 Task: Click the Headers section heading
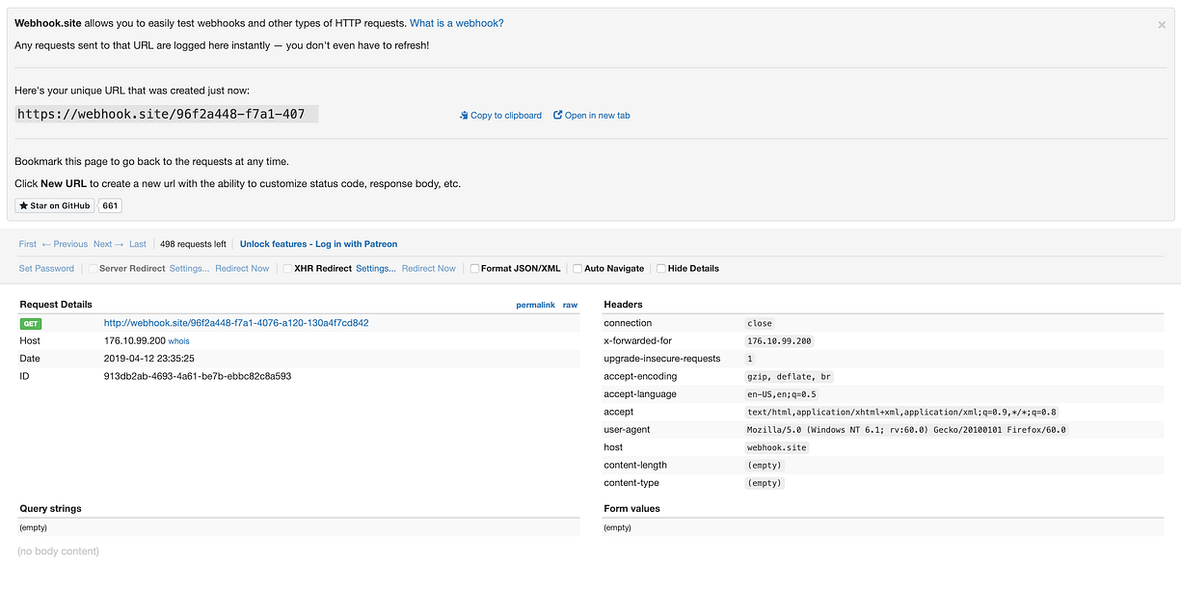tap(623, 305)
